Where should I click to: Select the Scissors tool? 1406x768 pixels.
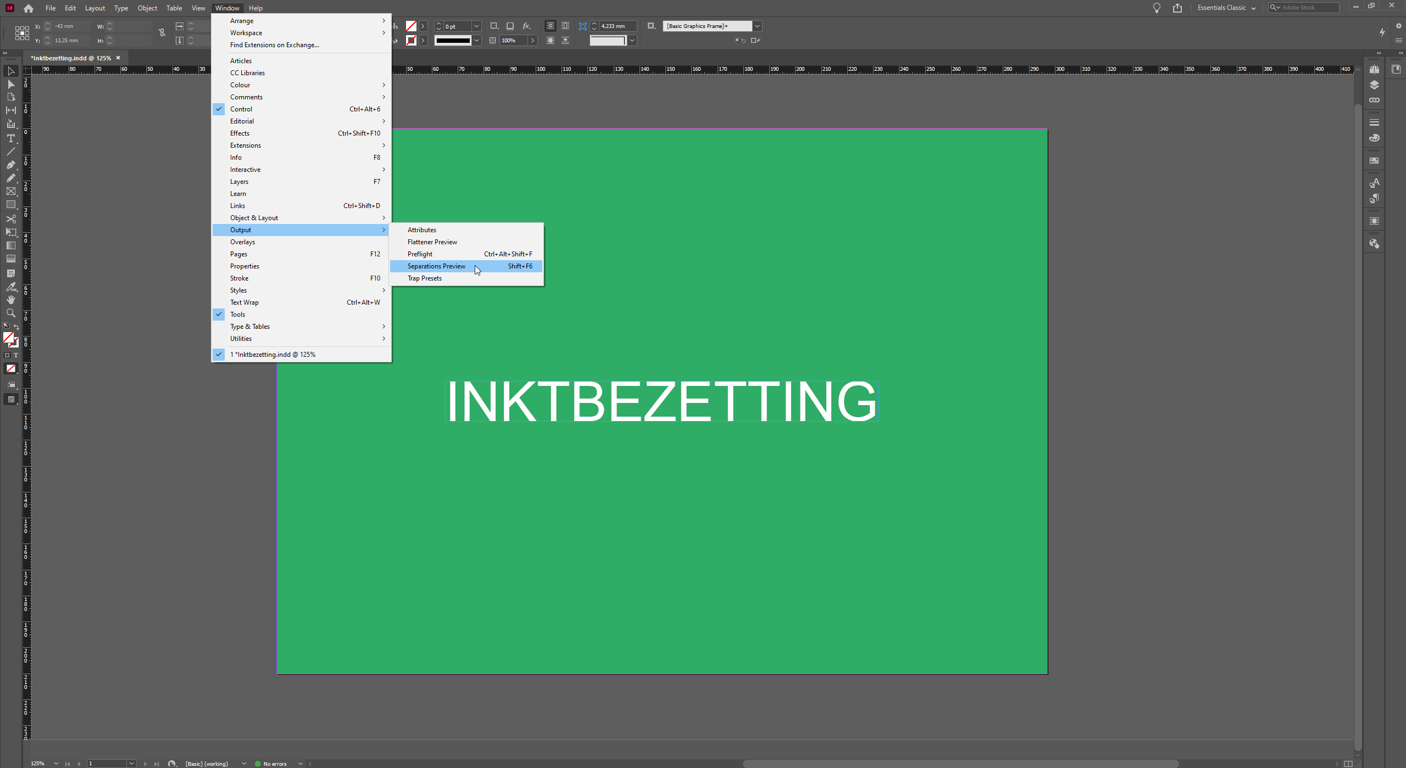[x=10, y=218]
